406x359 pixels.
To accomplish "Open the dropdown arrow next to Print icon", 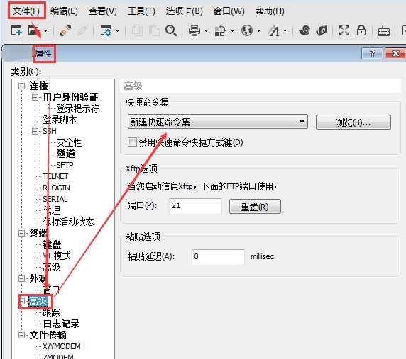I will (x=207, y=30).
